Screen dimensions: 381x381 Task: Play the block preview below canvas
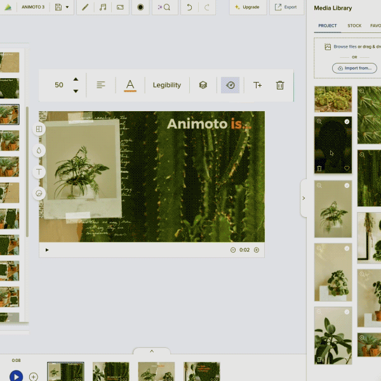click(47, 250)
